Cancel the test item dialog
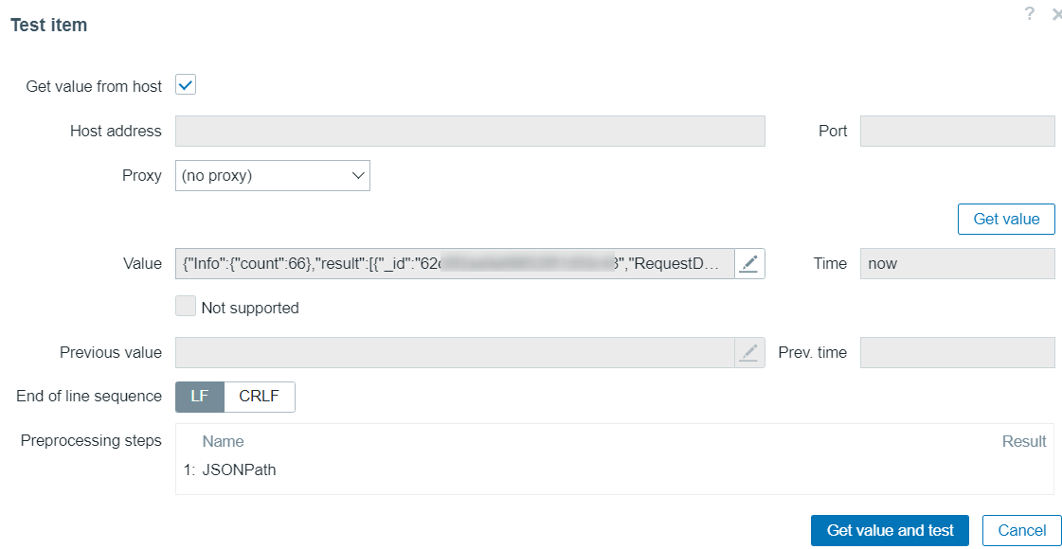 point(1021,530)
